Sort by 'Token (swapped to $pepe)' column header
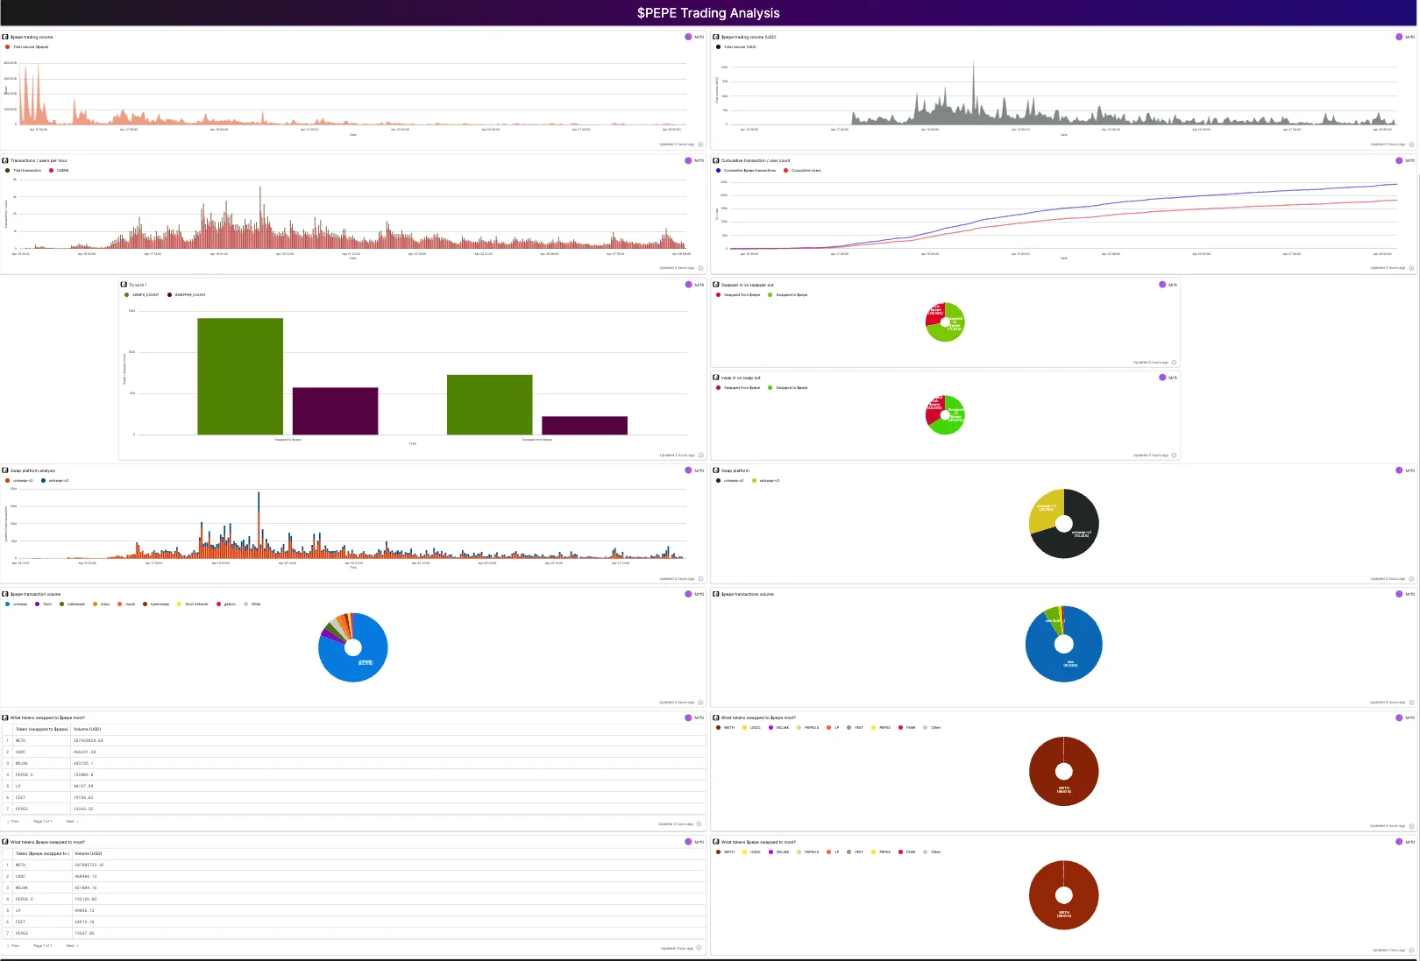 [x=41, y=729]
